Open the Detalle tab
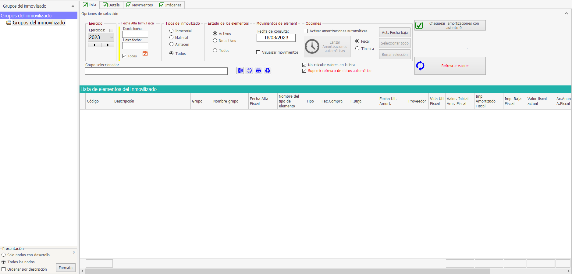This screenshot has width=572, height=274. click(111, 5)
